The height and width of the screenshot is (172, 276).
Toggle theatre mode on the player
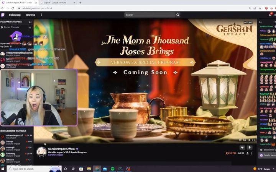click(x=249, y=140)
